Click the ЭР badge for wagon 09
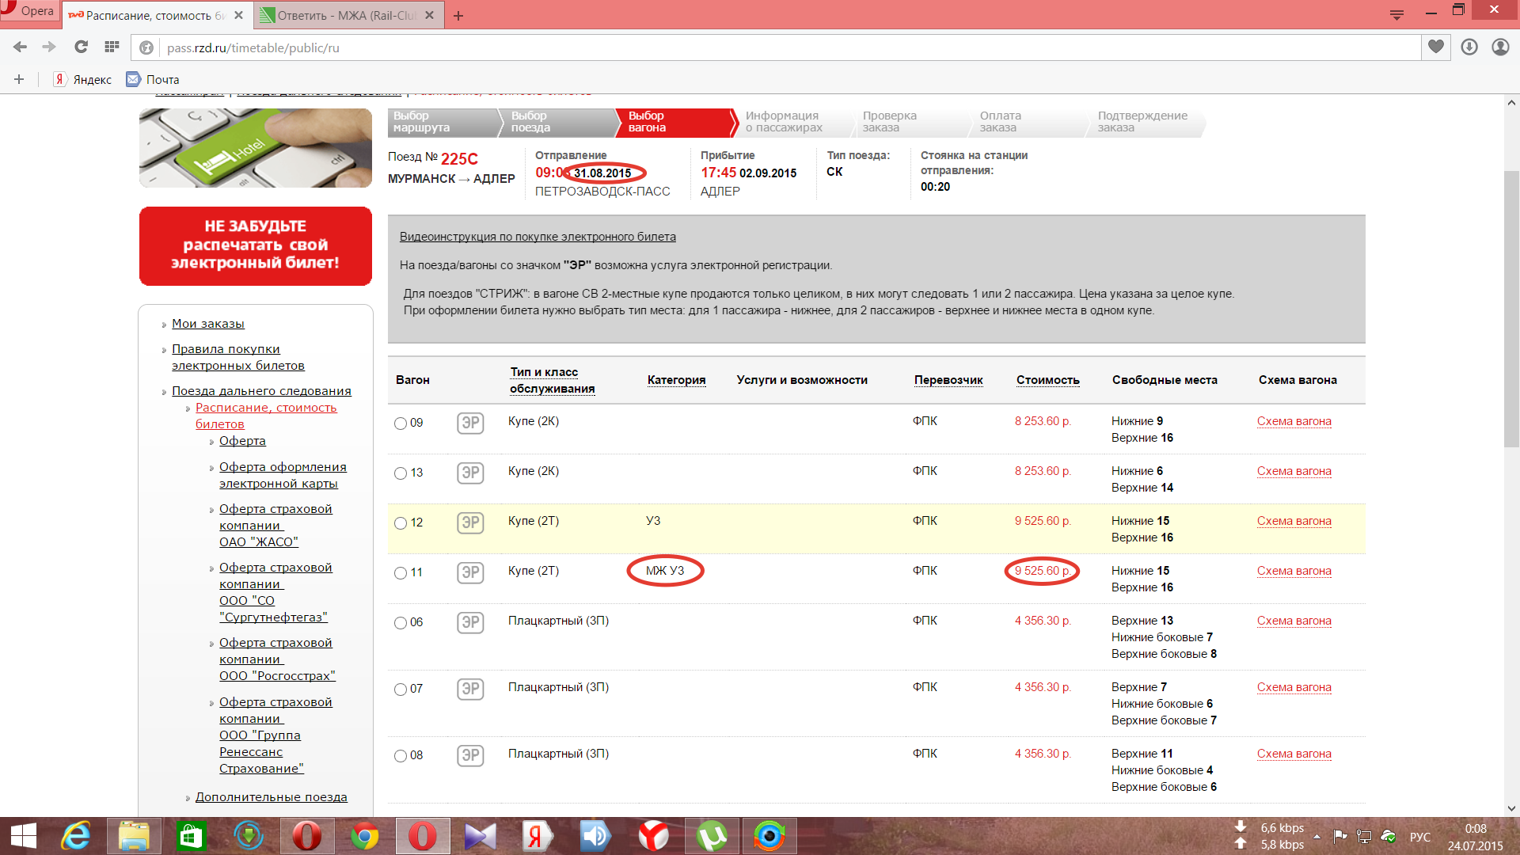 (470, 423)
